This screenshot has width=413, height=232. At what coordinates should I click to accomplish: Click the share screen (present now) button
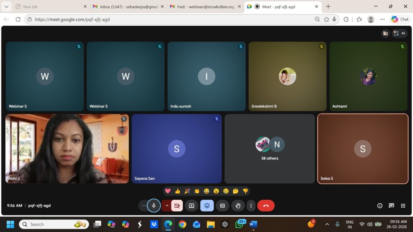coord(192,205)
